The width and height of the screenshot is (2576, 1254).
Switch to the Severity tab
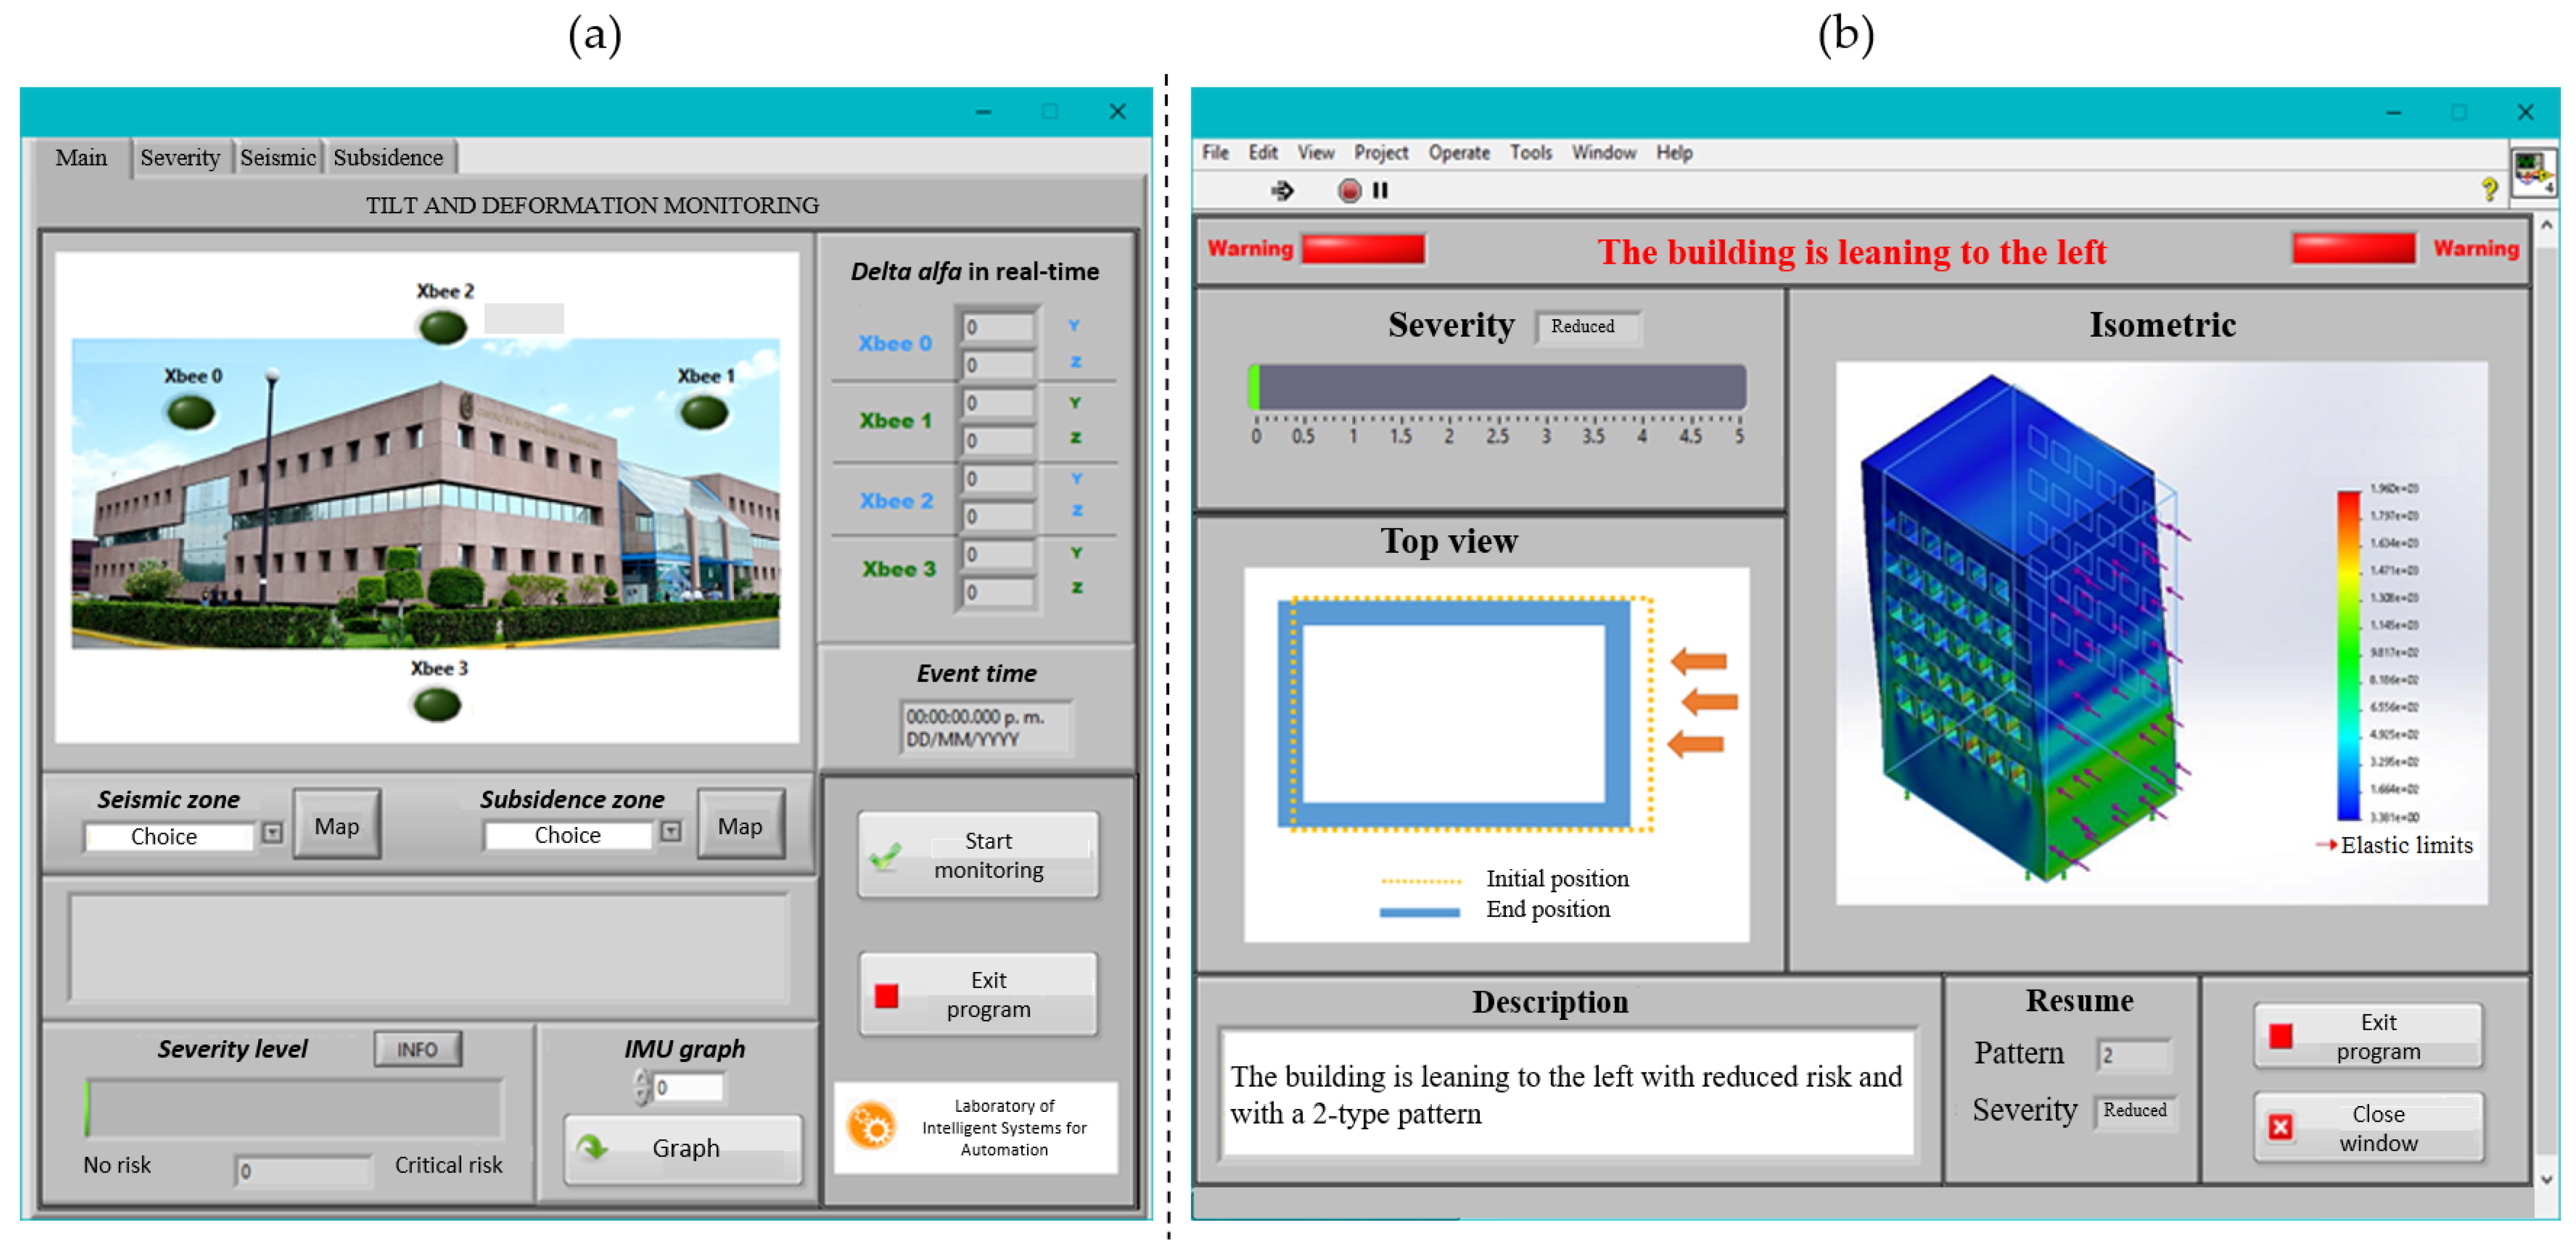pos(180,158)
